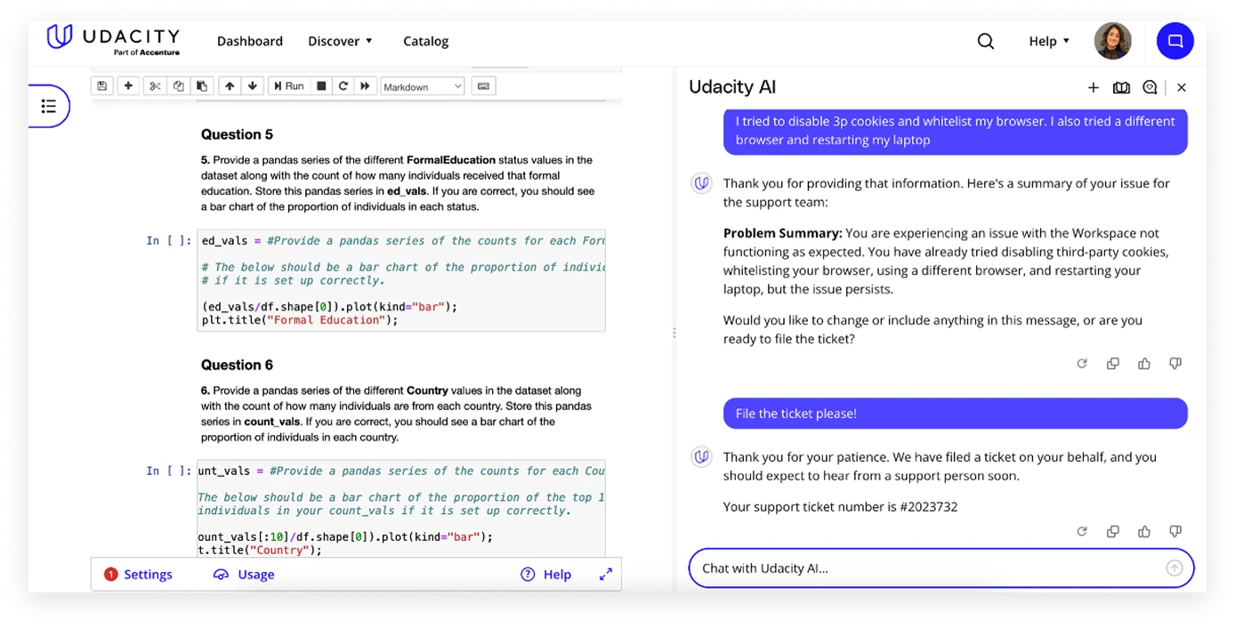The width and height of the screenshot is (1235, 628).
Task: Open the Udacity AI resources book icon
Action: (x=1121, y=87)
